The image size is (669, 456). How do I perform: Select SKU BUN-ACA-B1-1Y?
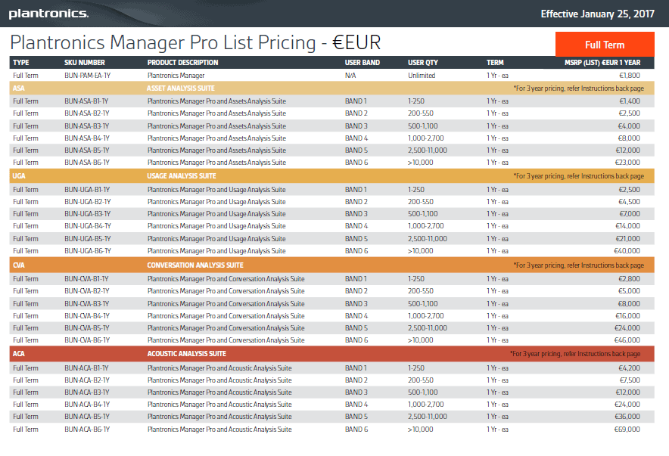click(86, 368)
